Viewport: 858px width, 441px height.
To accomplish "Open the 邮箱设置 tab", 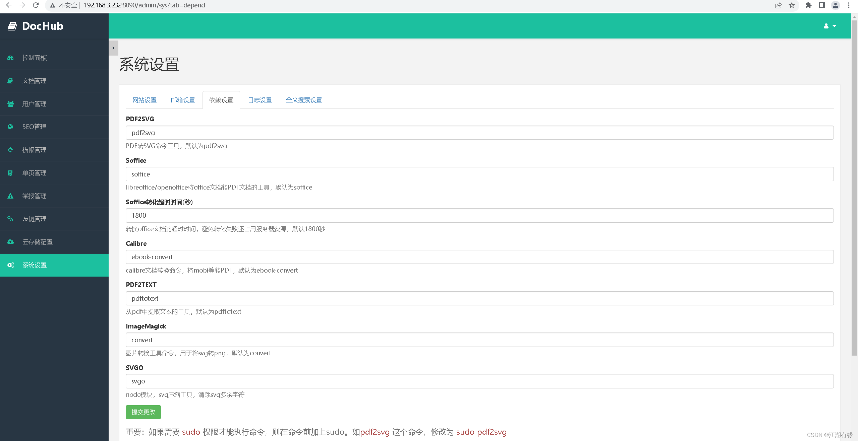I will (x=183, y=100).
